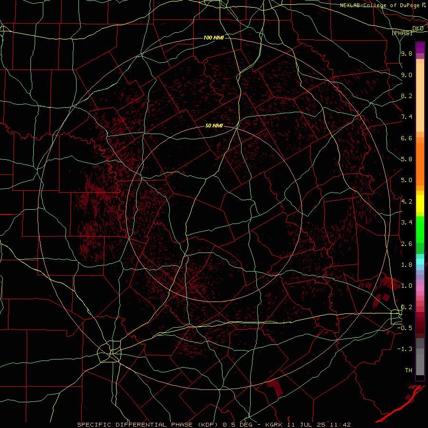Viewport: 428px width, 428px height.
Task: Click the bright green swatch on the color scale
Action: 420,229
